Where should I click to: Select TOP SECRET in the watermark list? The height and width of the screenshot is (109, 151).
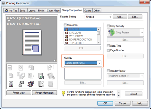coord(76,43)
